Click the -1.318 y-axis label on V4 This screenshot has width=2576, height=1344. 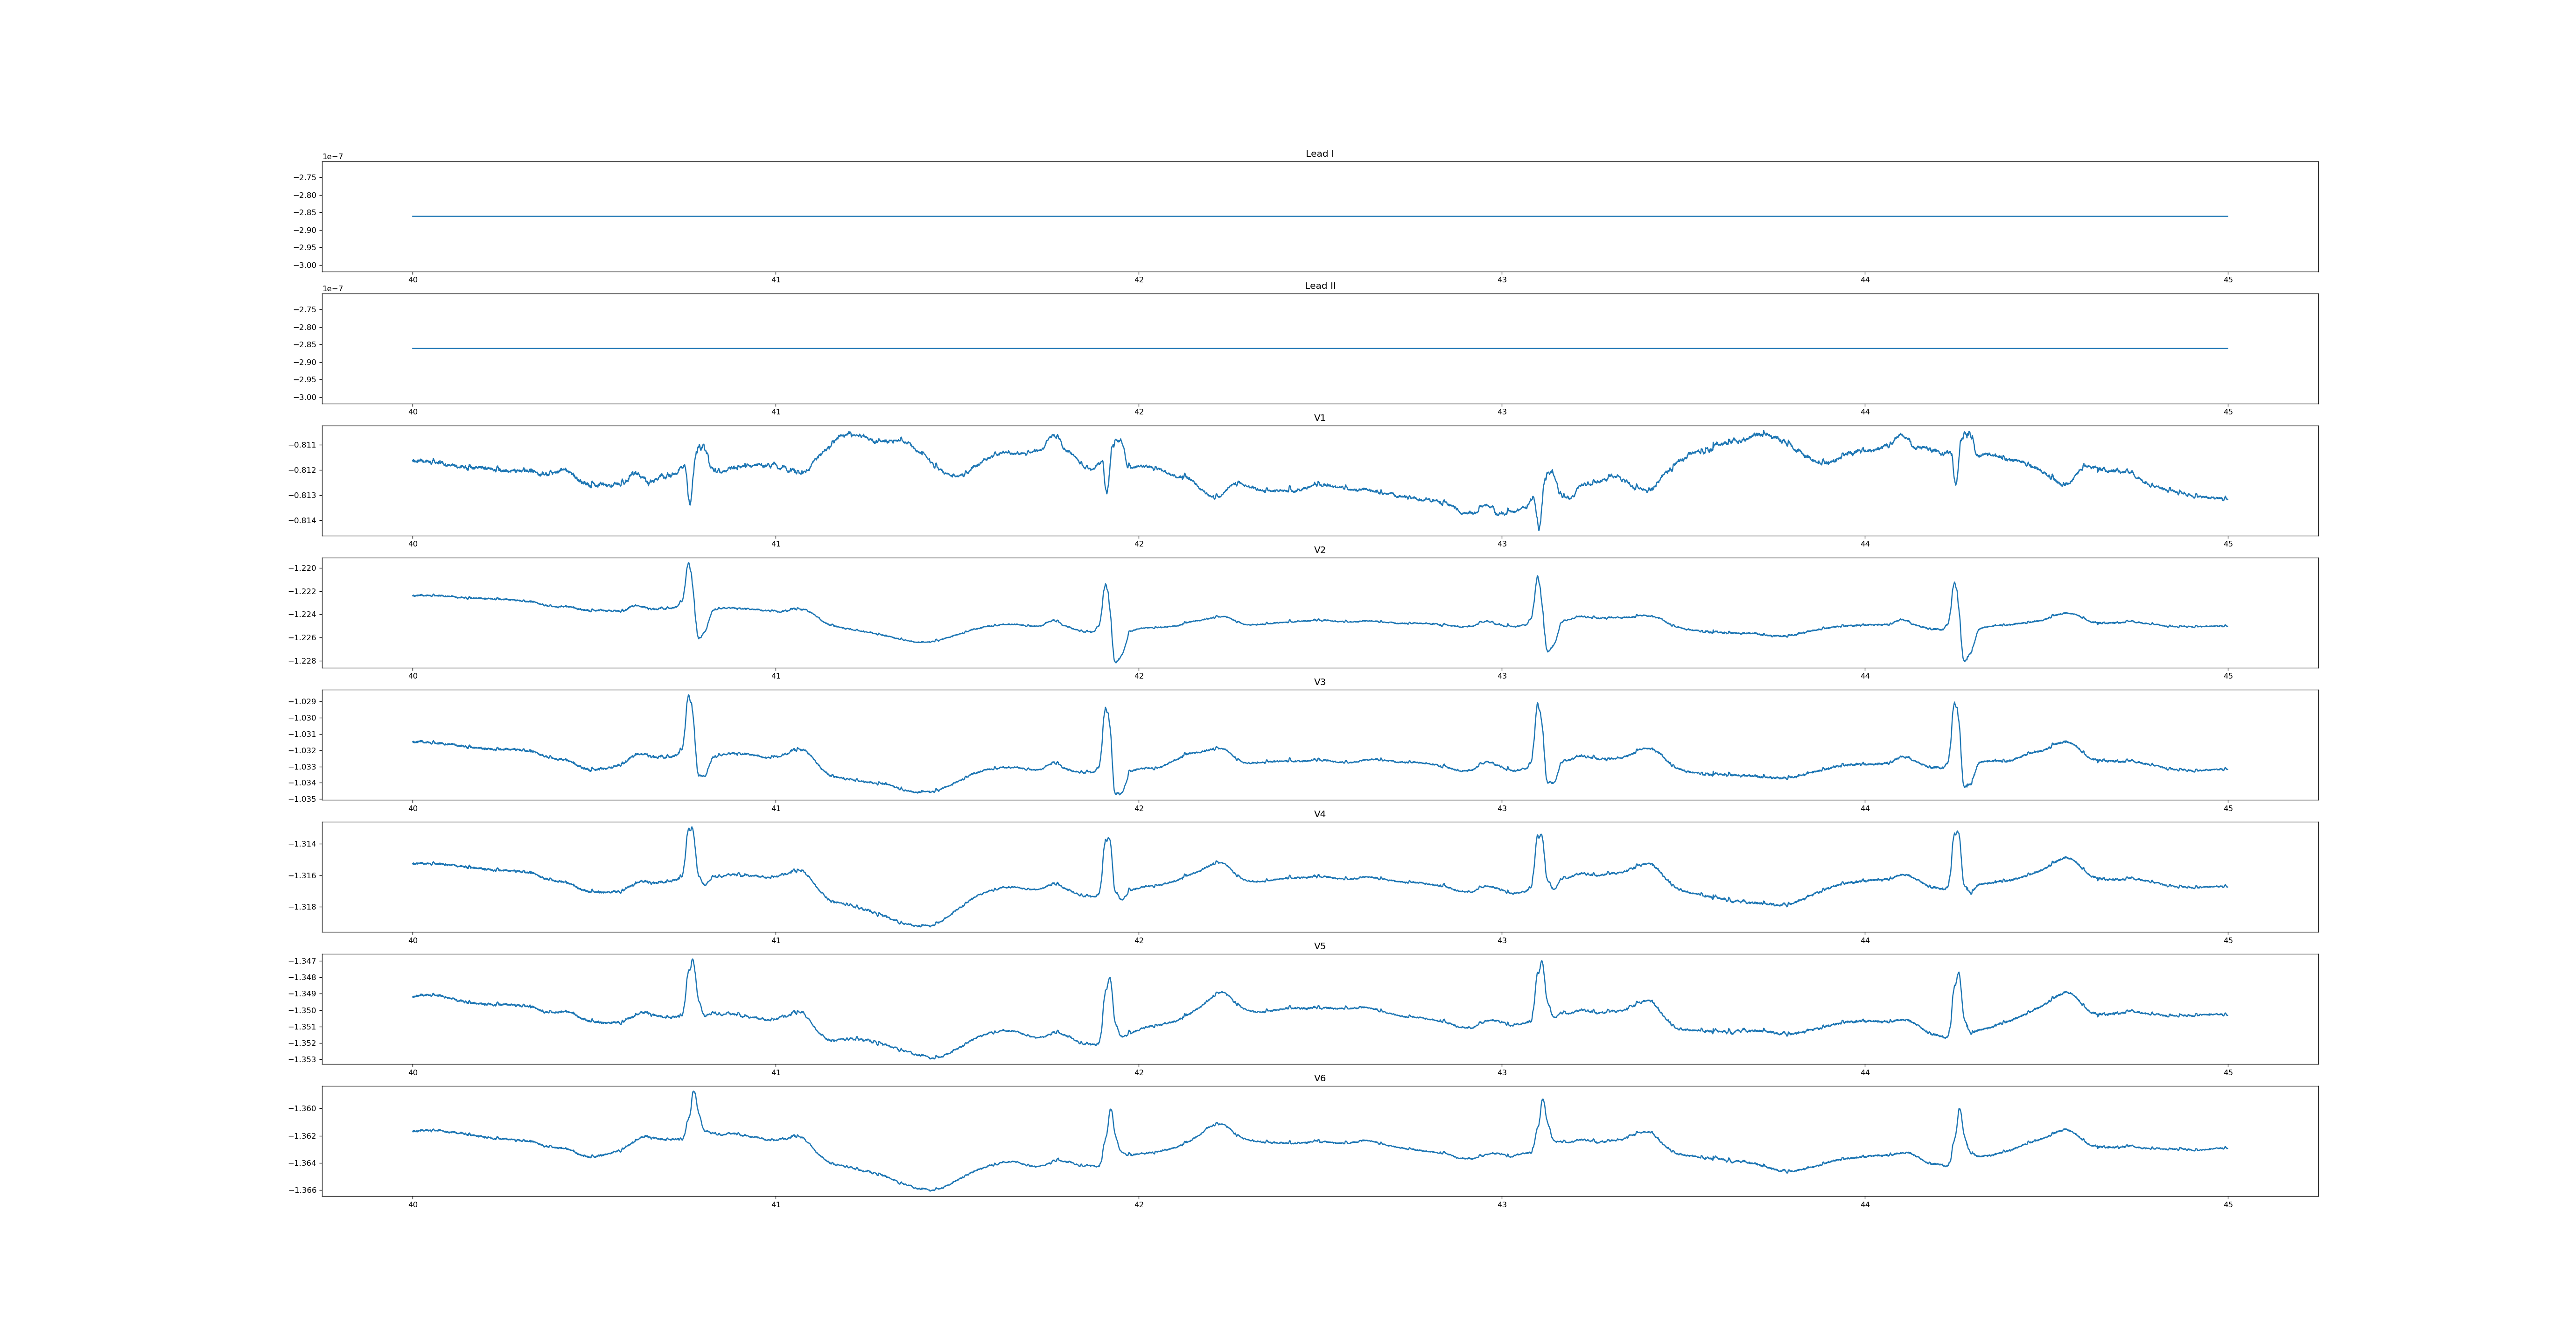click(x=303, y=907)
